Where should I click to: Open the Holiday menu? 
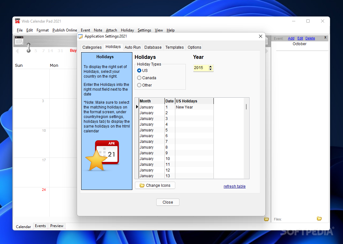click(127, 30)
